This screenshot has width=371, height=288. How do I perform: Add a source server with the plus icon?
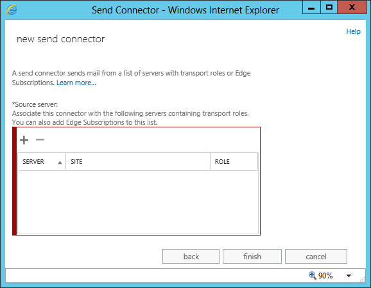(x=24, y=140)
